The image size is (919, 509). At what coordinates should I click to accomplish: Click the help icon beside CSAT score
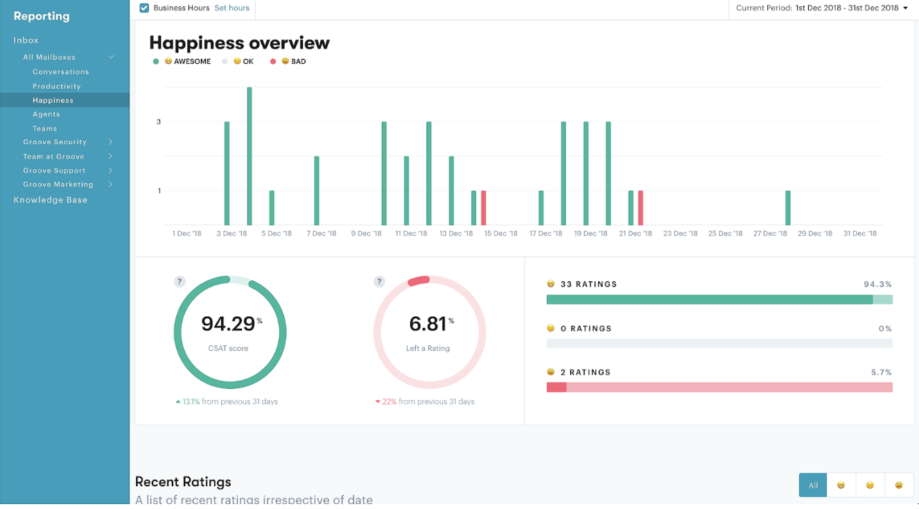point(180,282)
